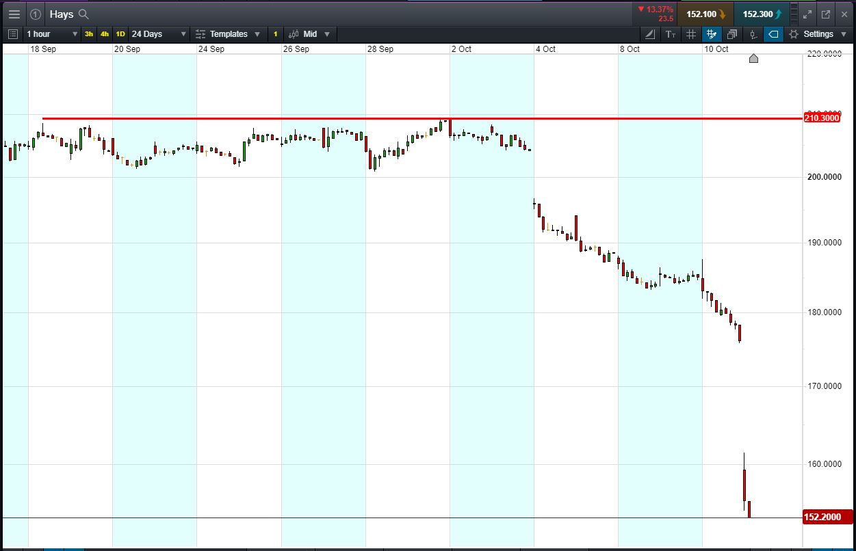The image size is (856, 551).
Task: Open the hamburger main menu
Action: coord(14,14)
